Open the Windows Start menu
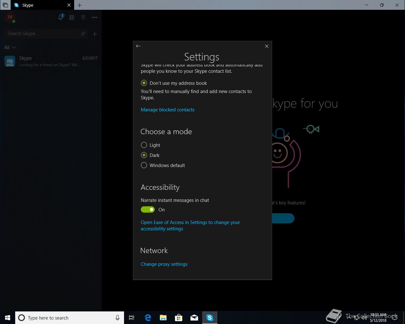This screenshot has height=324, width=405. (x=8, y=318)
